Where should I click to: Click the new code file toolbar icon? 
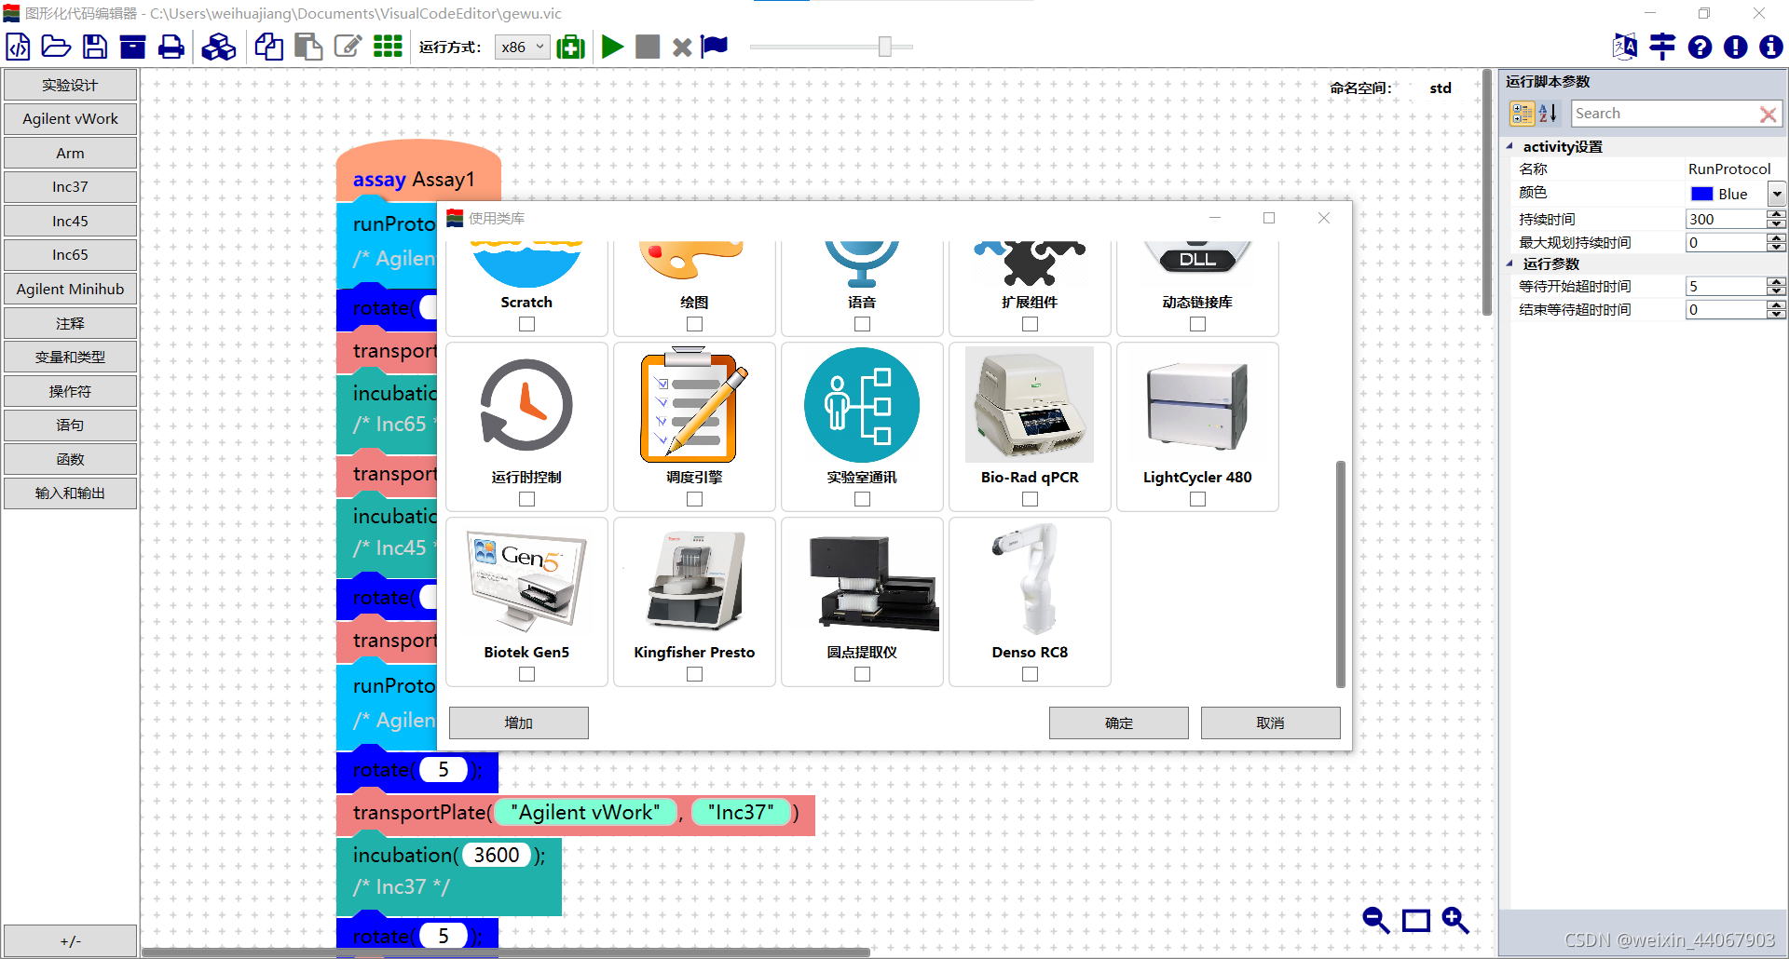(x=18, y=47)
